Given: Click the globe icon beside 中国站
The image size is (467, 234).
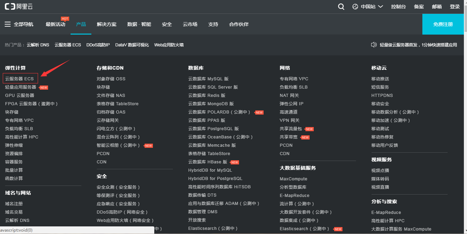Looking at the screenshot, I should (x=355, y=7).
